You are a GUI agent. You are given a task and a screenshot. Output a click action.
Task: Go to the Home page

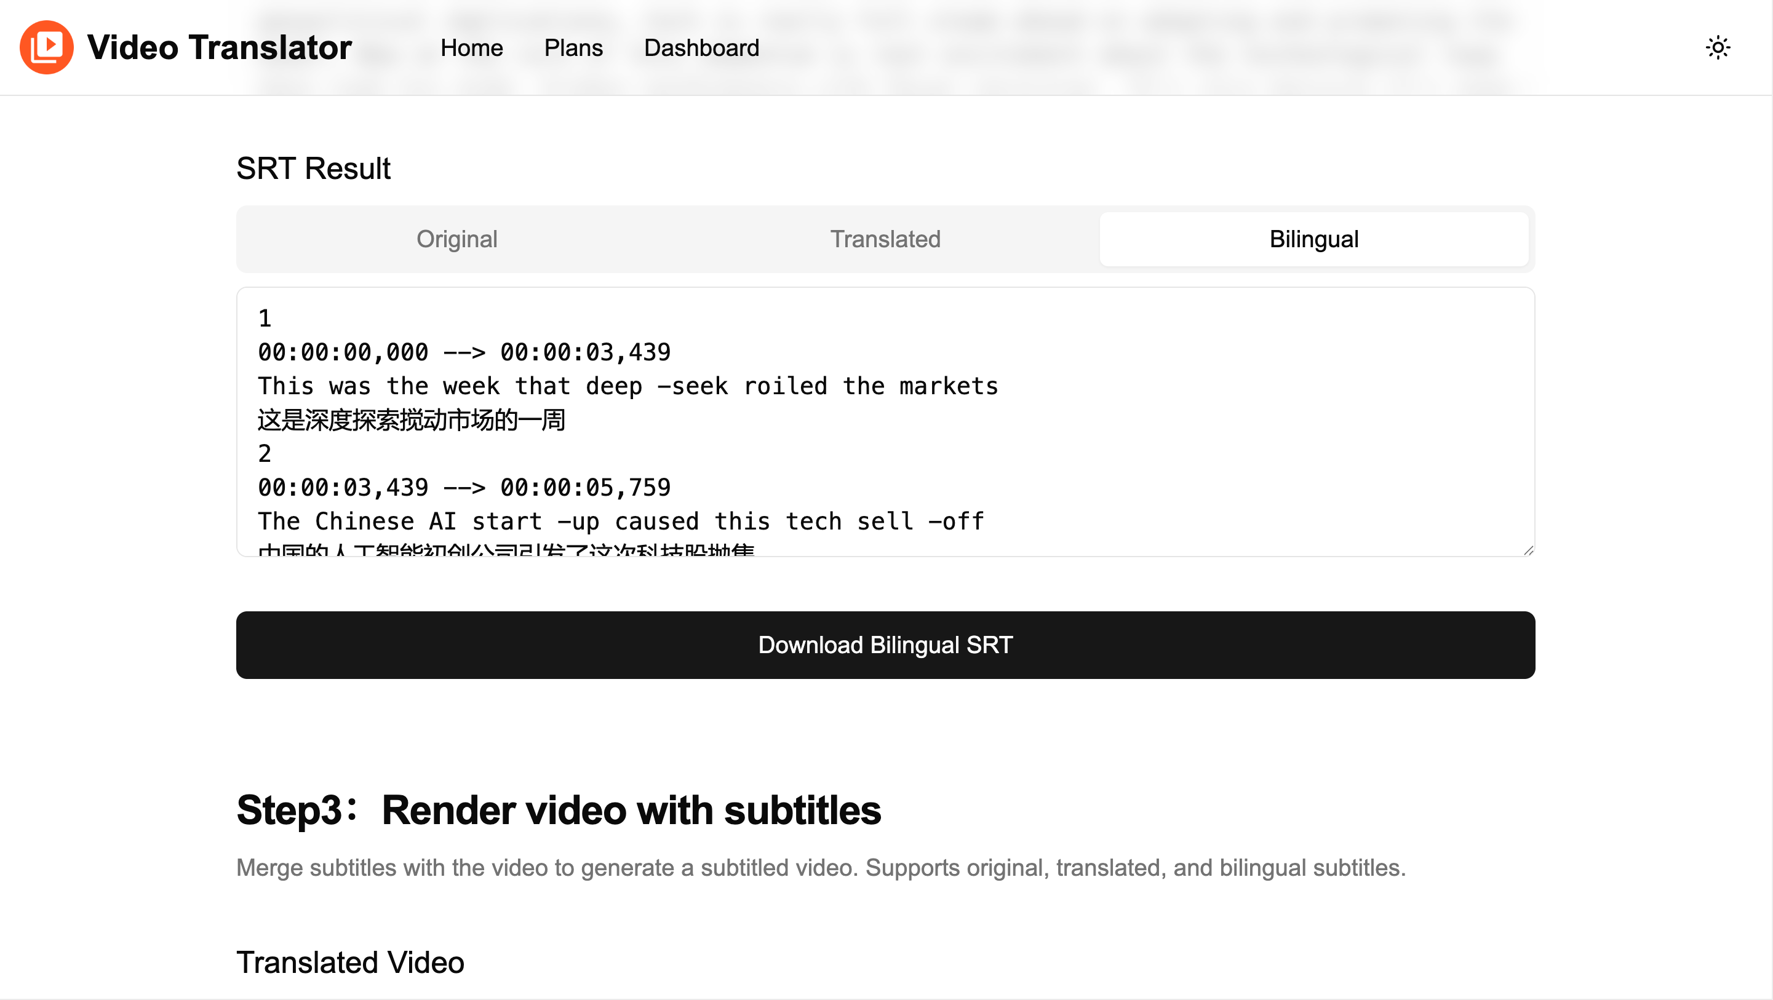tap(471, 47)
